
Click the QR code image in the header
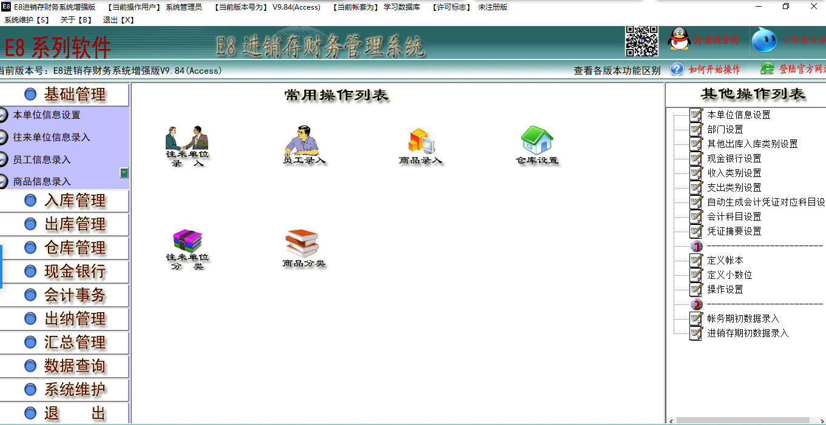tap(642, 41)
